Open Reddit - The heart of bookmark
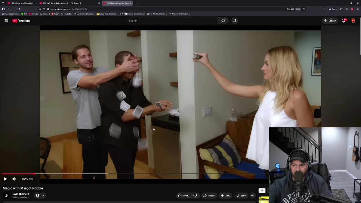The width and height of the screenshot is (361, 203). pos(62,14)
